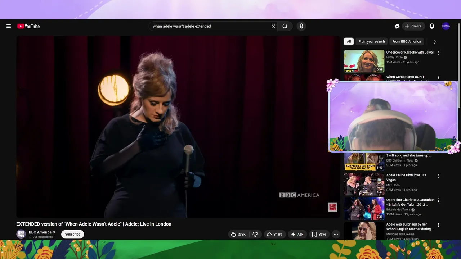
Task: Click the Create button
Action: pyautogui.click(x=413, y=26)
